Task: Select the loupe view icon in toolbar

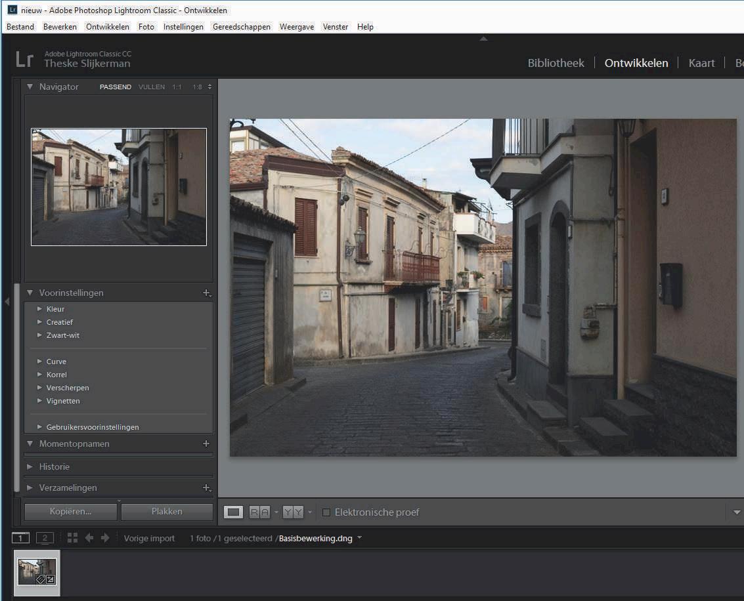Action: point(233,512)
